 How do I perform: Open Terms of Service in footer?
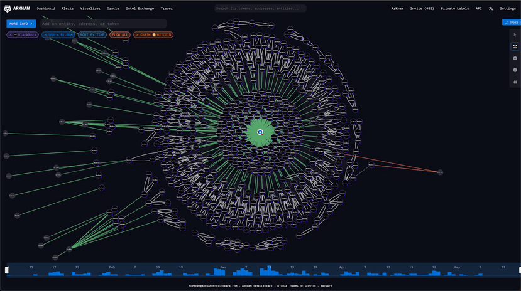pyautogui.click(x=303, y=286)
